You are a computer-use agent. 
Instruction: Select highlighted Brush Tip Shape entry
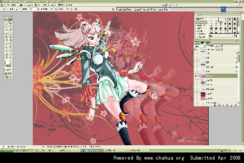point(202,22)
